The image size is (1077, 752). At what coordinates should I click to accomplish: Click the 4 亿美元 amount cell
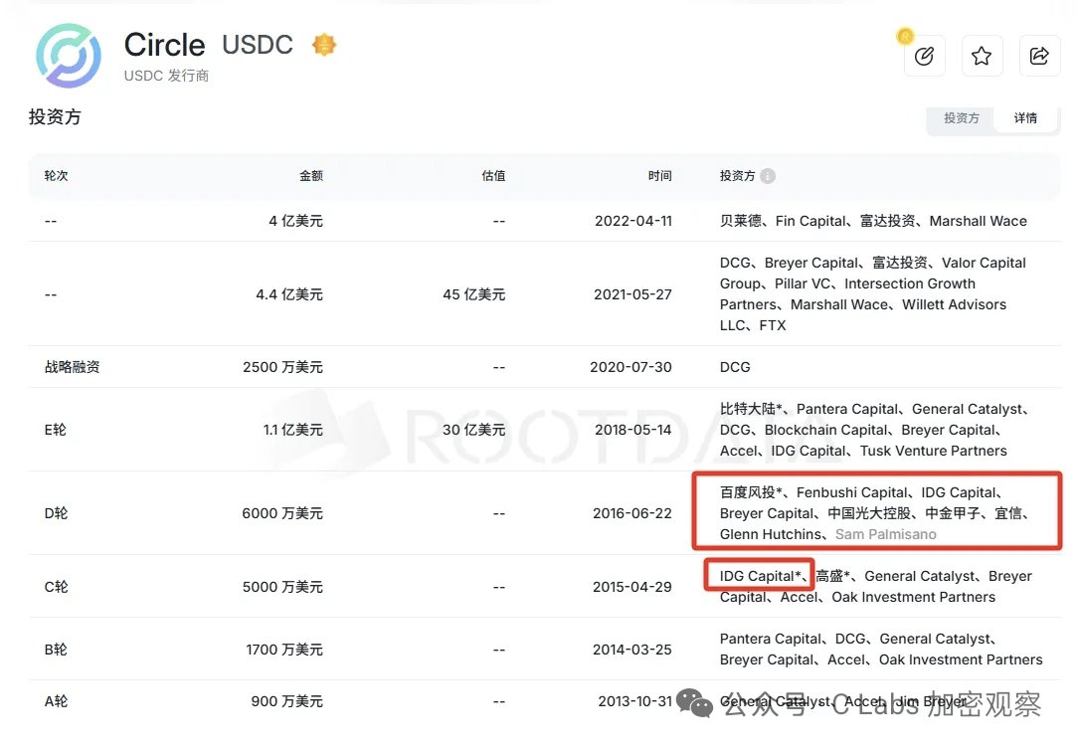coord(295,221)
